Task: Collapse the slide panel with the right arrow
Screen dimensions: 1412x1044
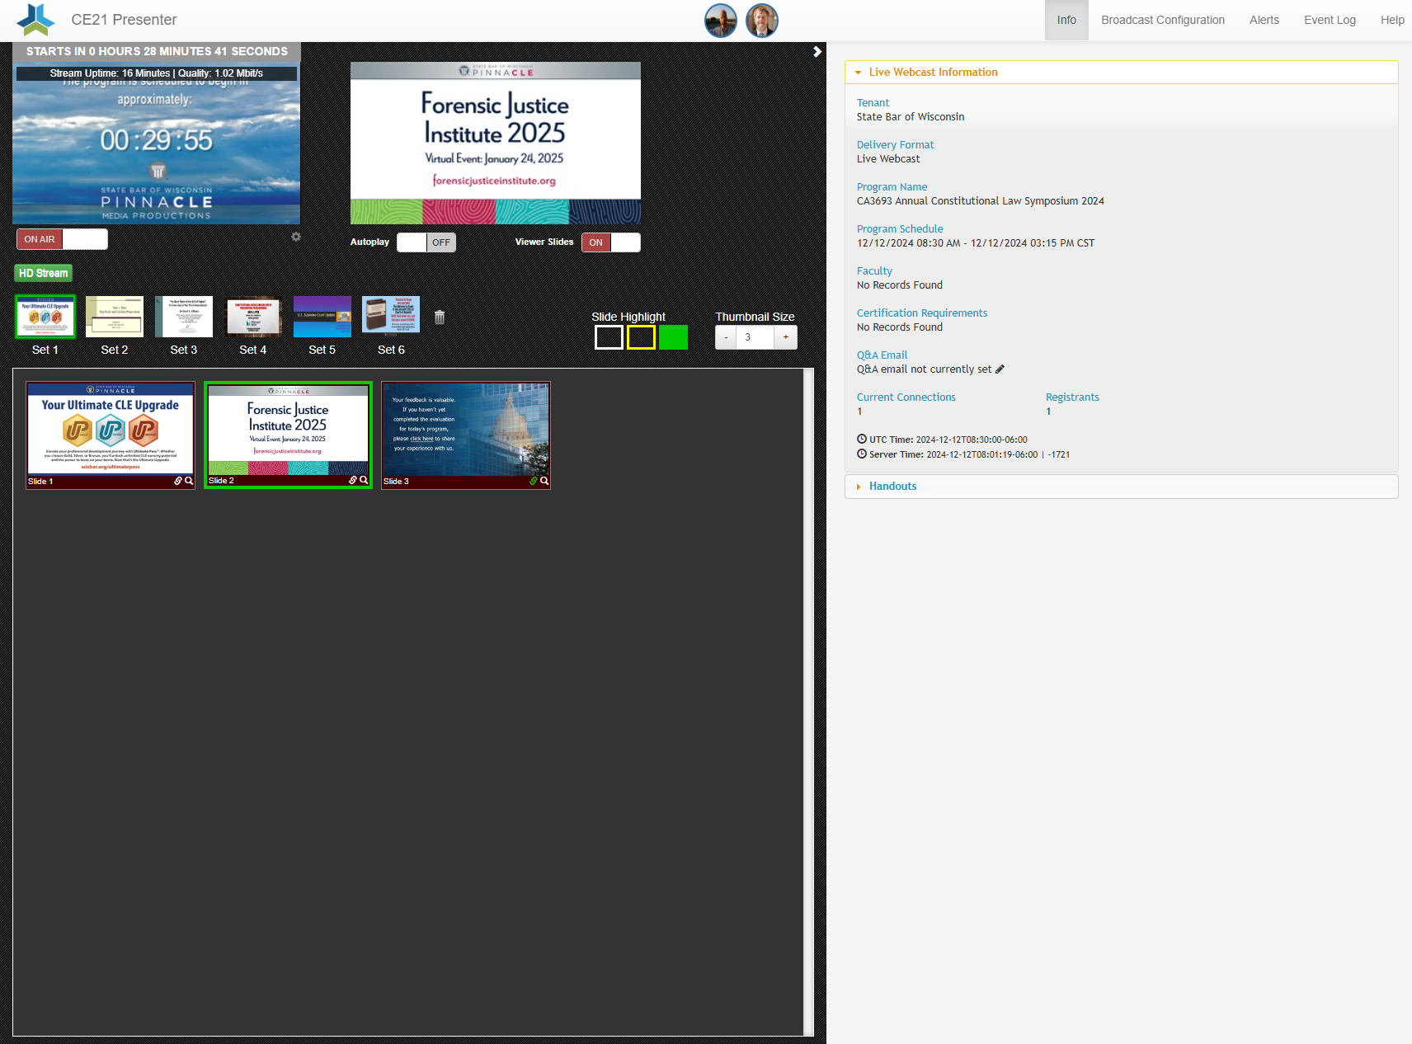Action: pyautogui.click(x=817, y=51)
